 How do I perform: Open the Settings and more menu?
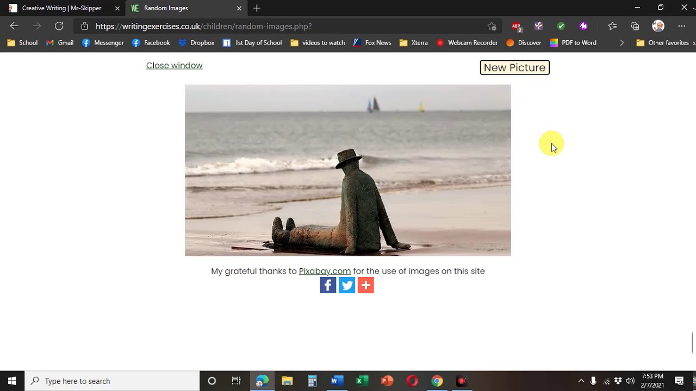681,26
